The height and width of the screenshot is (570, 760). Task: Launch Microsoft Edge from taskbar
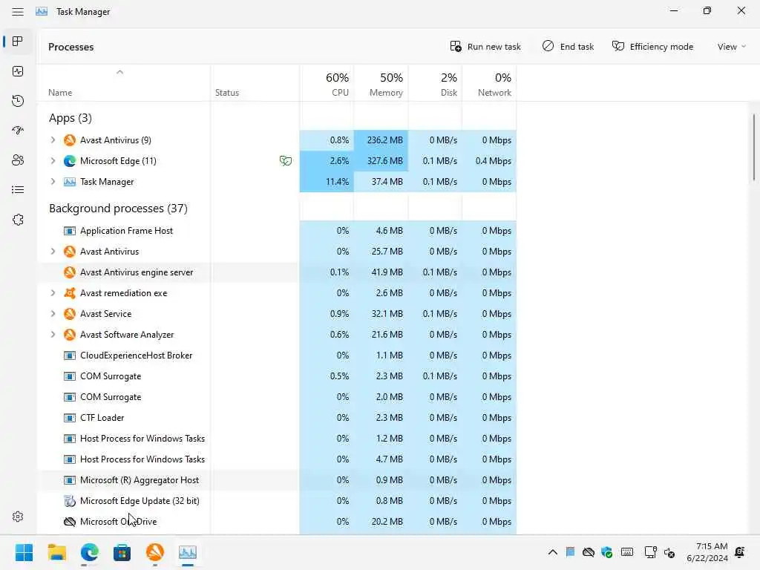tap(90, 552)
